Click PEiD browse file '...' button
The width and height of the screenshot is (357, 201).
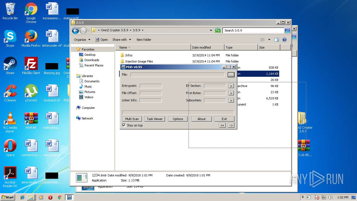[231, 75]
